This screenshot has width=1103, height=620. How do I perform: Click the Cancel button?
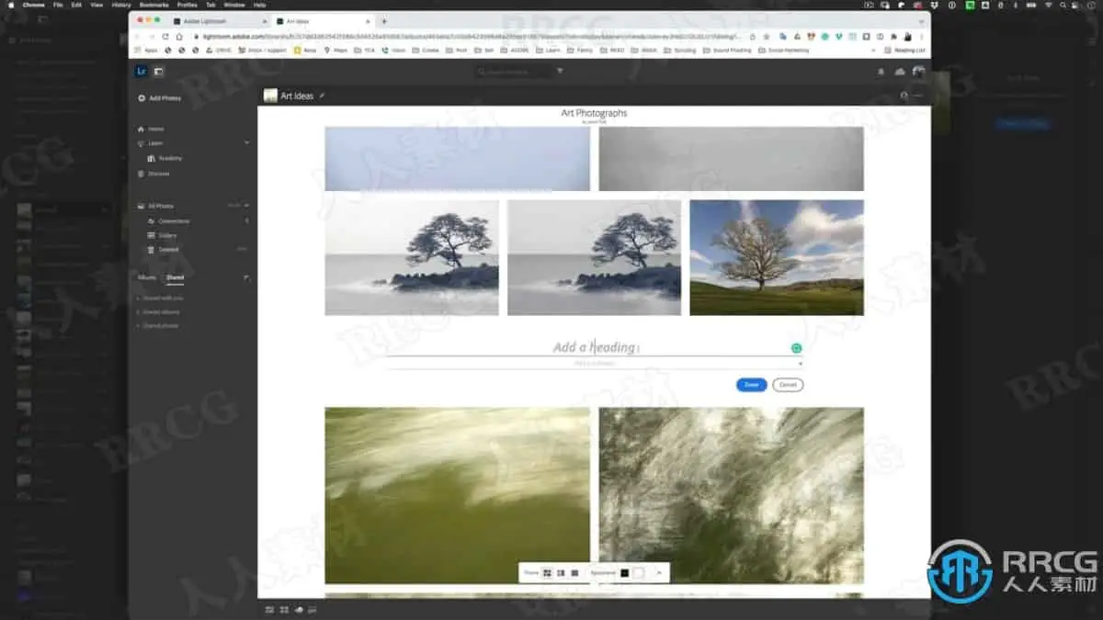pos(788,385)
